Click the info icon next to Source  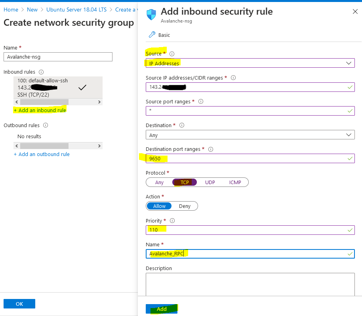(172, 54)
